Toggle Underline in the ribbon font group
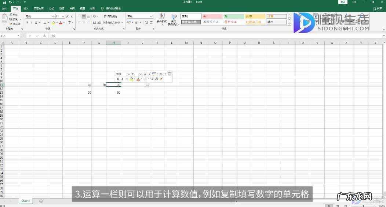This screenshot has width=386, height=207. coord(36,23)
